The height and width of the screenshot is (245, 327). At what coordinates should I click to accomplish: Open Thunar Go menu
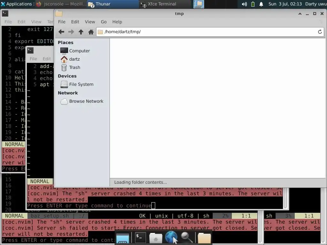pyautogui.click(x=104, y=22)
